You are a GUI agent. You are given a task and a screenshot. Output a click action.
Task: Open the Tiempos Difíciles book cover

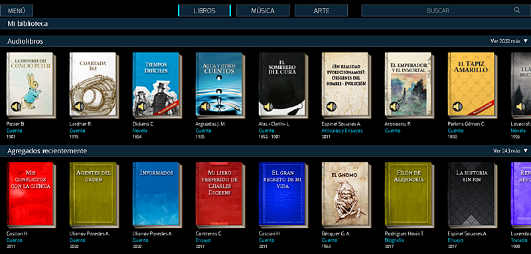coord(157,85)
